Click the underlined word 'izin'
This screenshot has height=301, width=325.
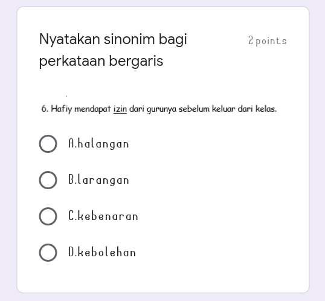120,109
